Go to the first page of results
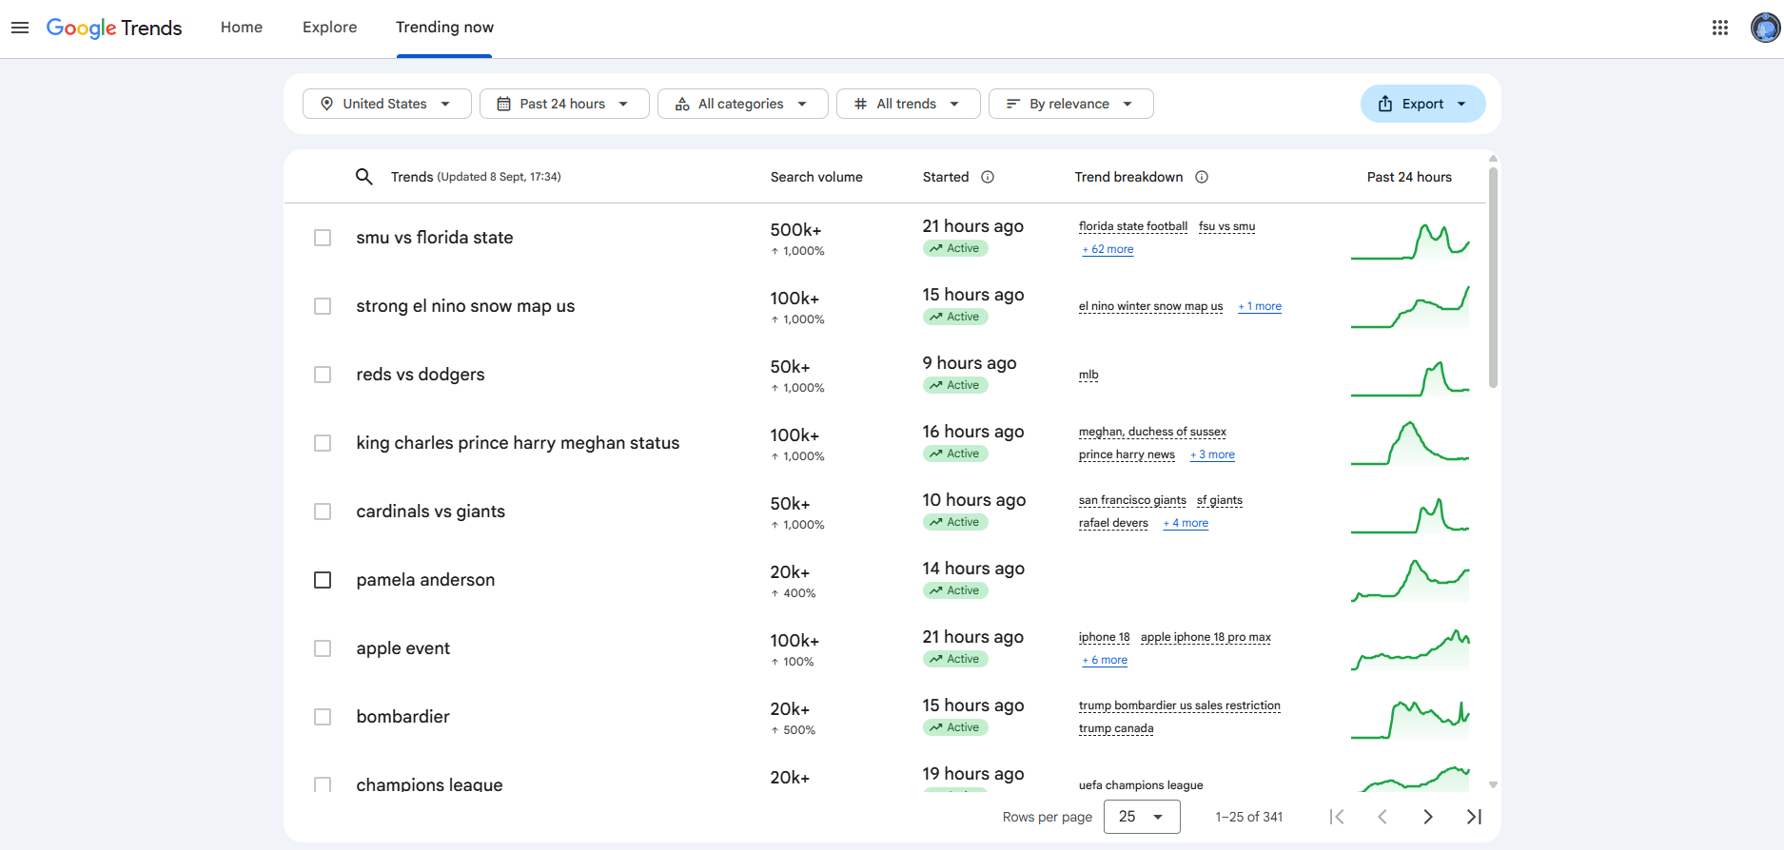Screen dimensions: 1784x850 click(1337, 817)
